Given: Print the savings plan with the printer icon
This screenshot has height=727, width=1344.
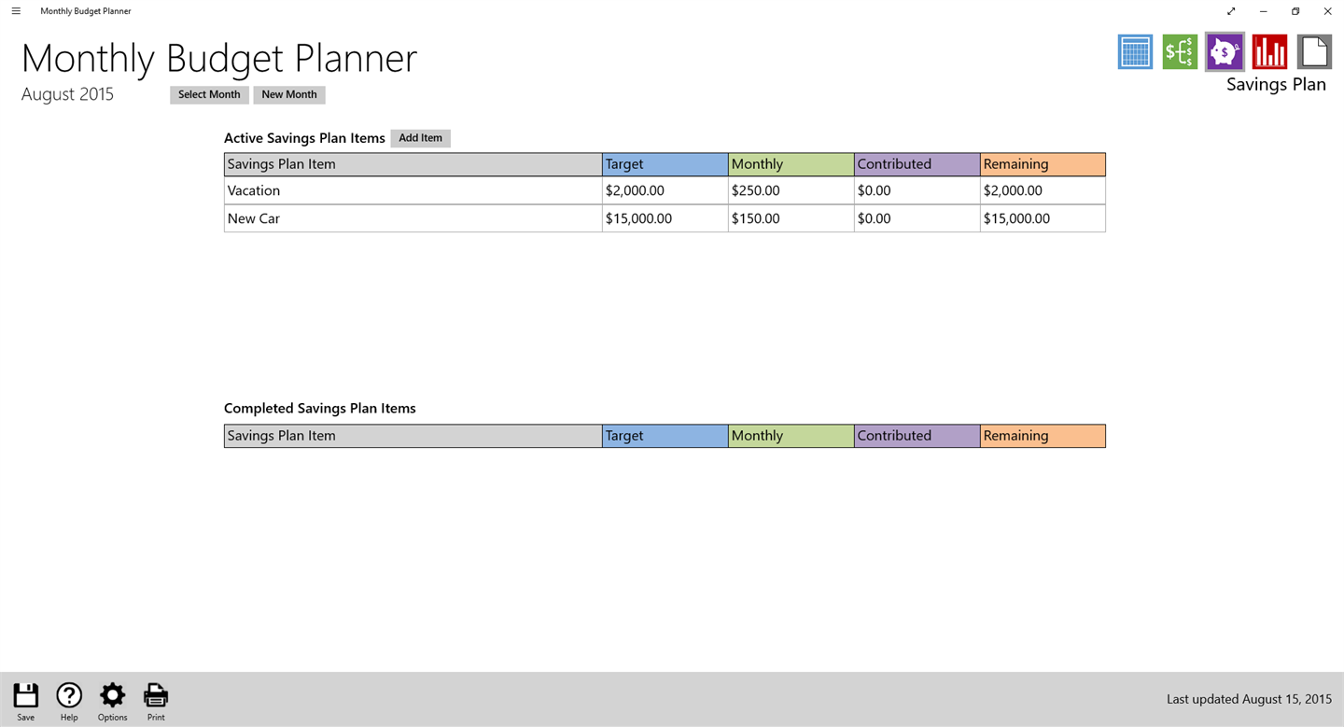Looking at the screenshot, I should pos(156,701).
